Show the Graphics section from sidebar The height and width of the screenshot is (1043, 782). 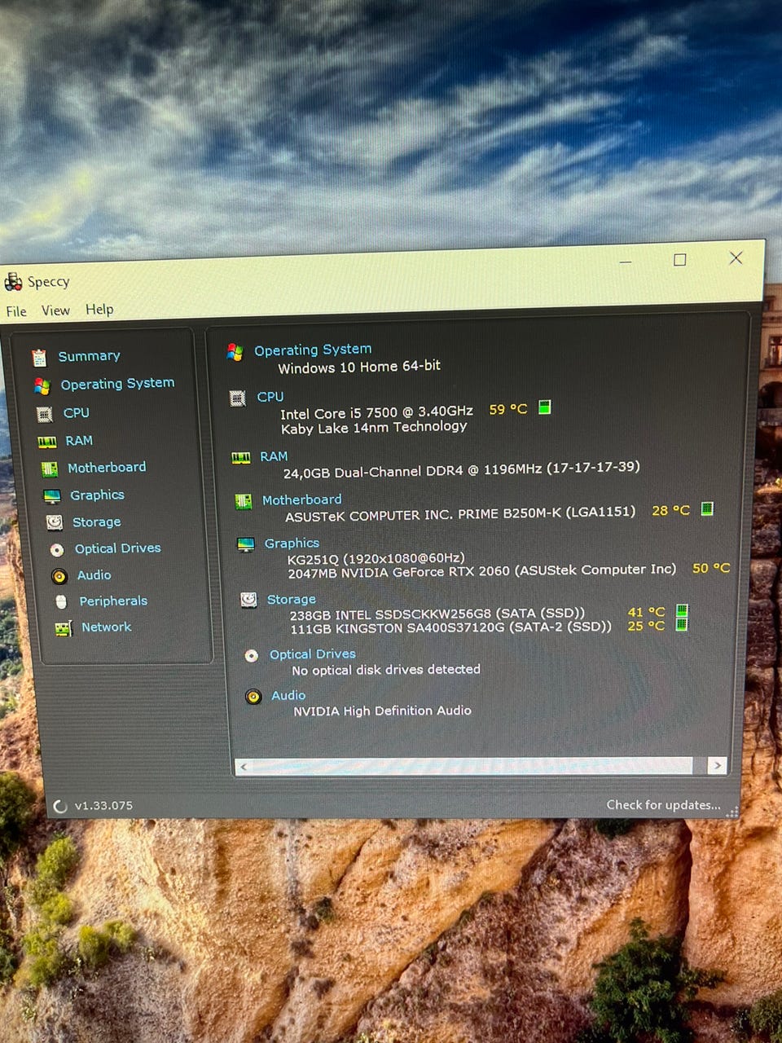coord(97,495)
